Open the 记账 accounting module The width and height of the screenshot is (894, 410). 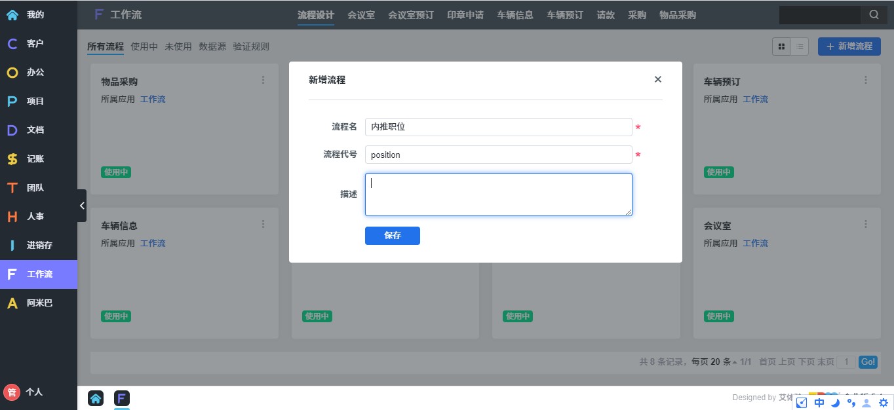[x=35, y=159]
